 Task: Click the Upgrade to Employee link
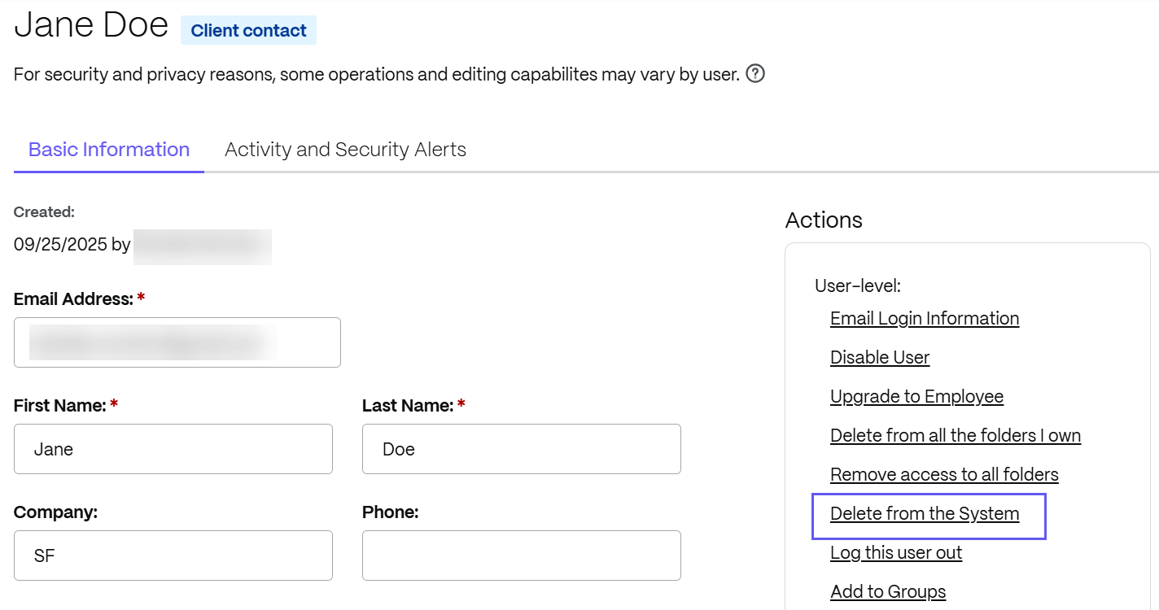point(916,397)
